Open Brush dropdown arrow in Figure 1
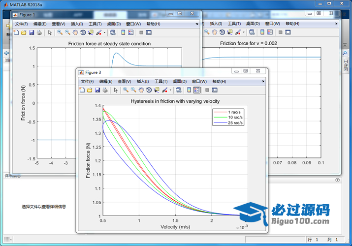This screenshot has width=352, height=246. (104, 33)
